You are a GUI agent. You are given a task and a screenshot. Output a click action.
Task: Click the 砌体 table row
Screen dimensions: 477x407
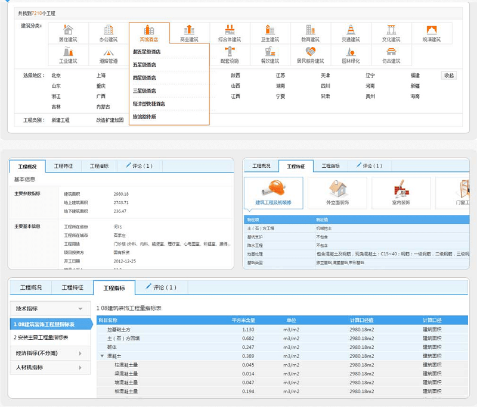point(282,347)
